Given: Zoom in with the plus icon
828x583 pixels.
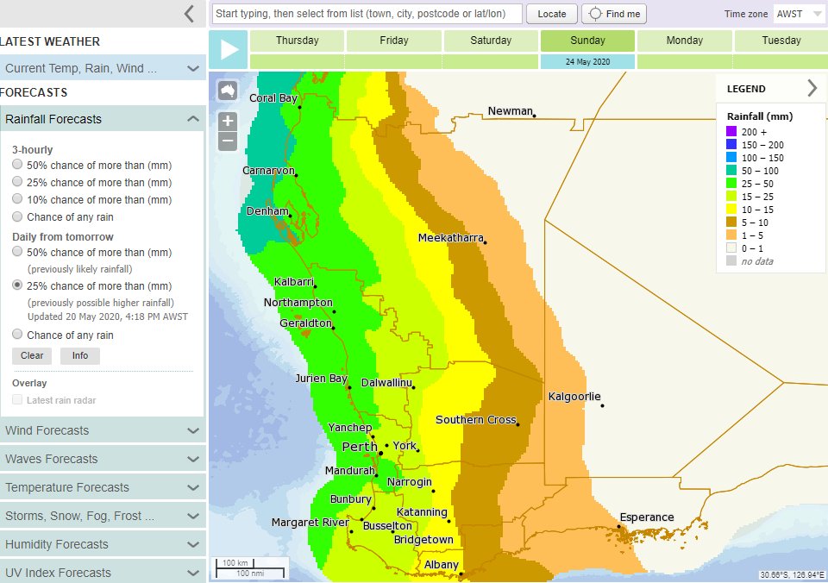Looking at the screenshot, I should (228, 122).
